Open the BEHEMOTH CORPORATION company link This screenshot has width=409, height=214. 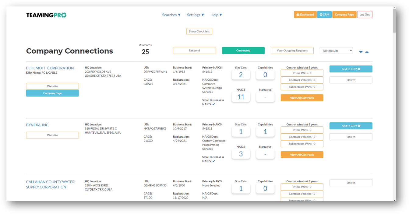[x=50, y=68]
